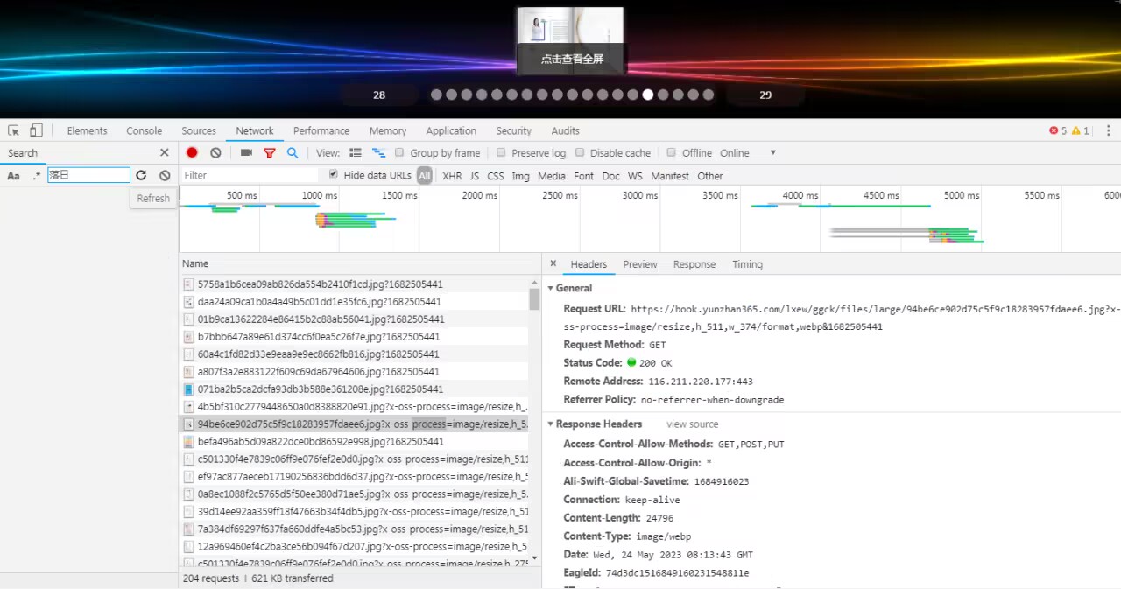Click the blue search magnifier icon
The height and width of the screenshot is (589, 1121).
(x=293, y=152)
